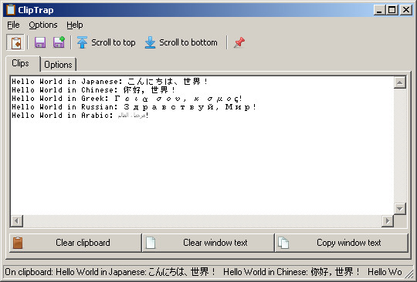Click Scroll to bottom toolbar button
Image resolution: width=417 pixels, height=282 pixels.
click(181, 42)
